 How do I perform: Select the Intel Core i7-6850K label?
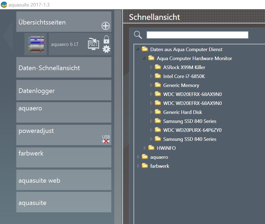[x=184, y=76]
